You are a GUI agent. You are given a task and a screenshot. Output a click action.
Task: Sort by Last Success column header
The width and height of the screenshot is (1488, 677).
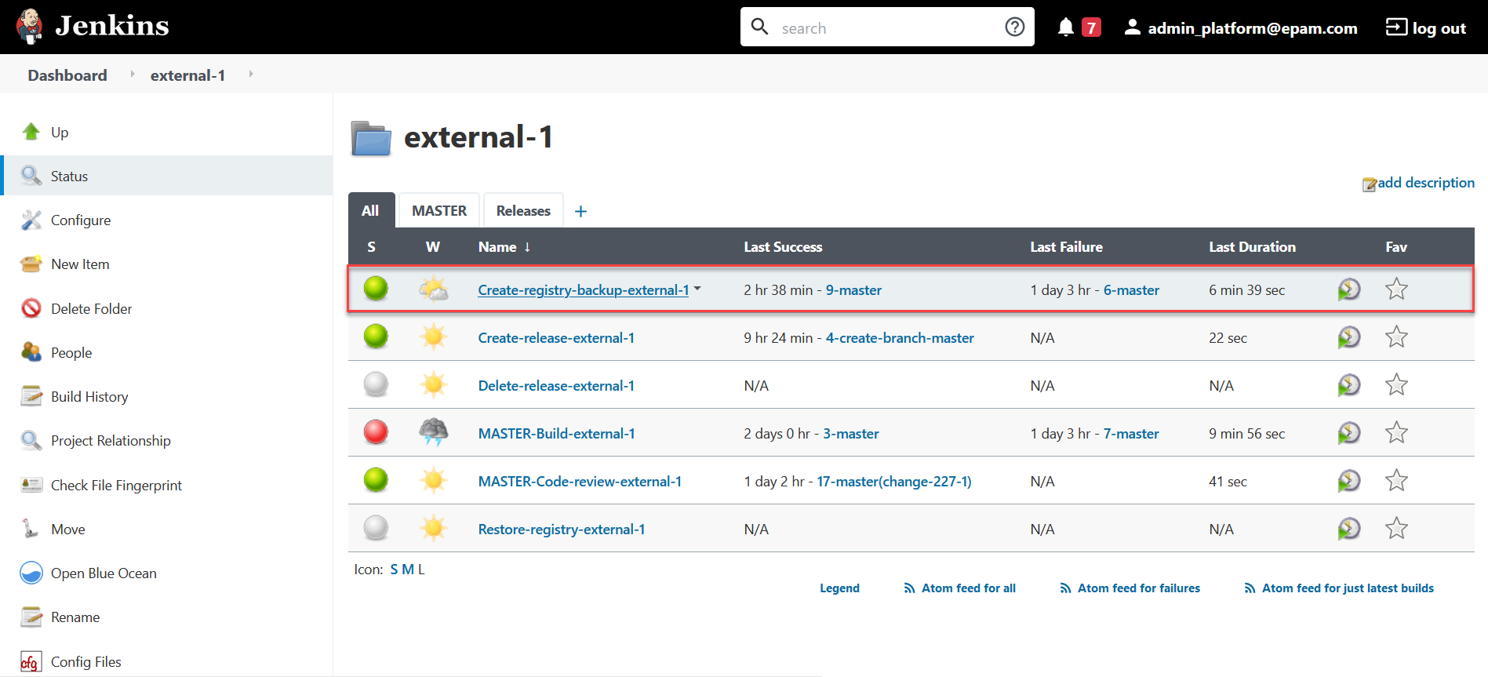click(x=783, y=247)
